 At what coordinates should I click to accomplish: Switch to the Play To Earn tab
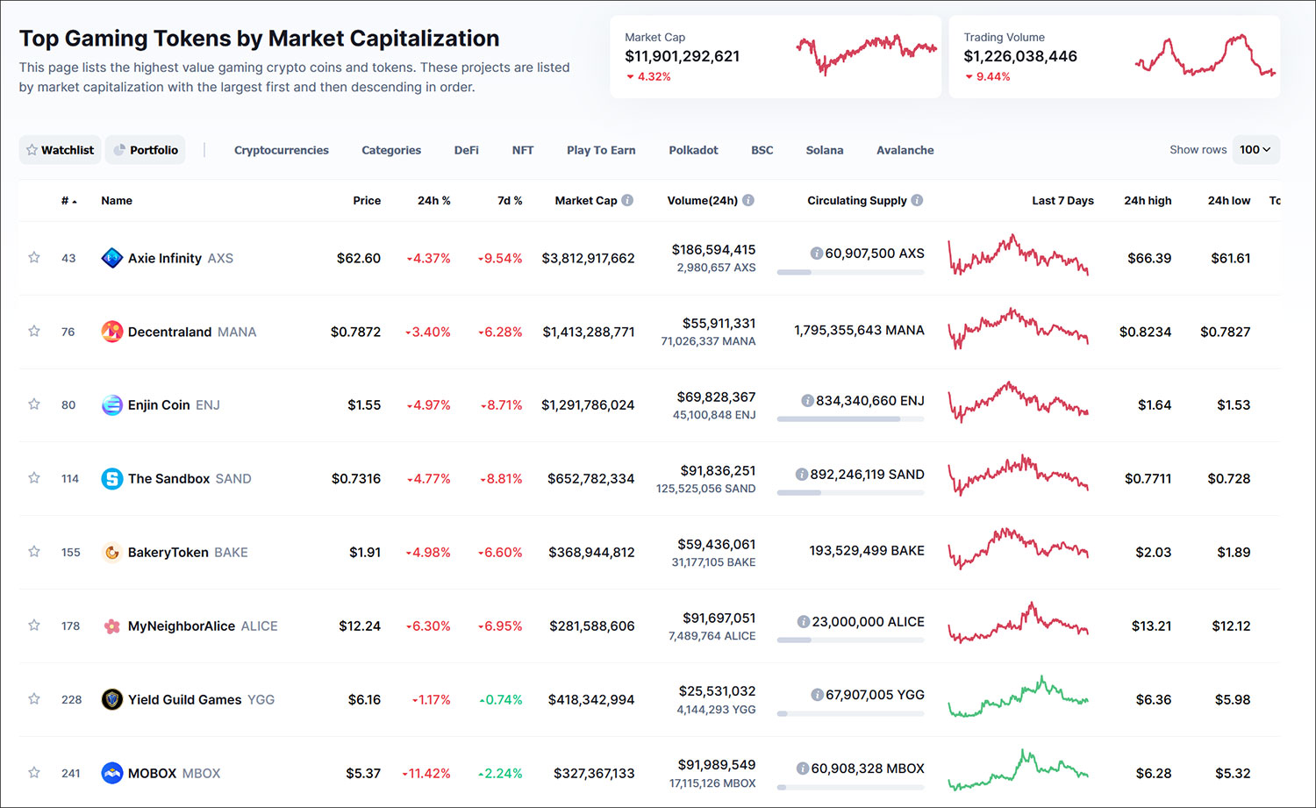click(601, 150)
